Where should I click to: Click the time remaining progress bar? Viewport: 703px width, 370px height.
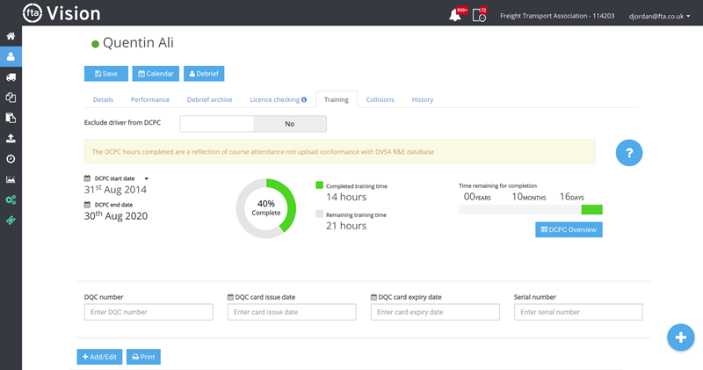coord(531,209)
